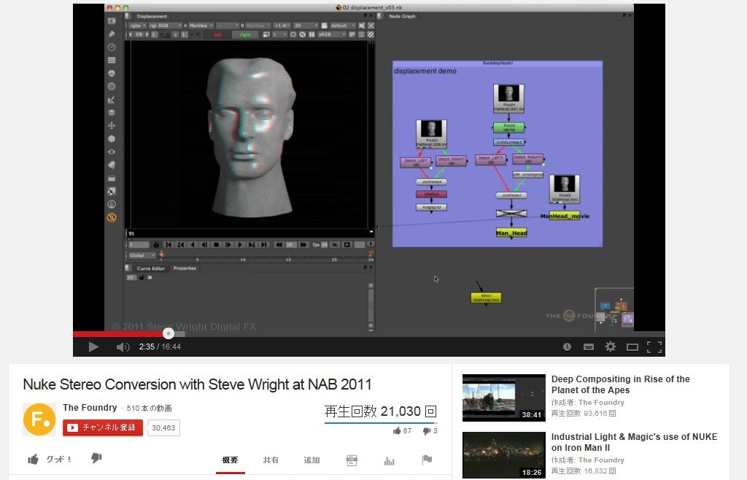Open the 追加 add-to tab
747x480 pixels.
pyautogui.click(x=311, y=460)
